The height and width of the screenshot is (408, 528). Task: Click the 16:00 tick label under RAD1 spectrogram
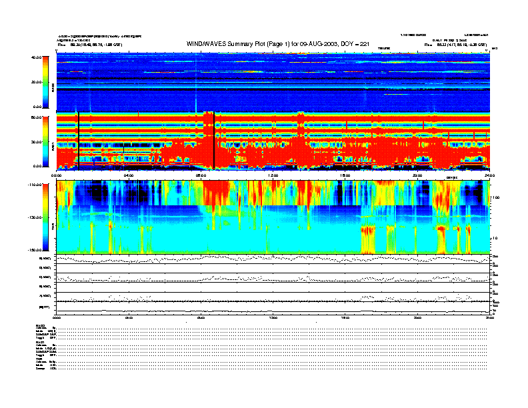(345, 175)
